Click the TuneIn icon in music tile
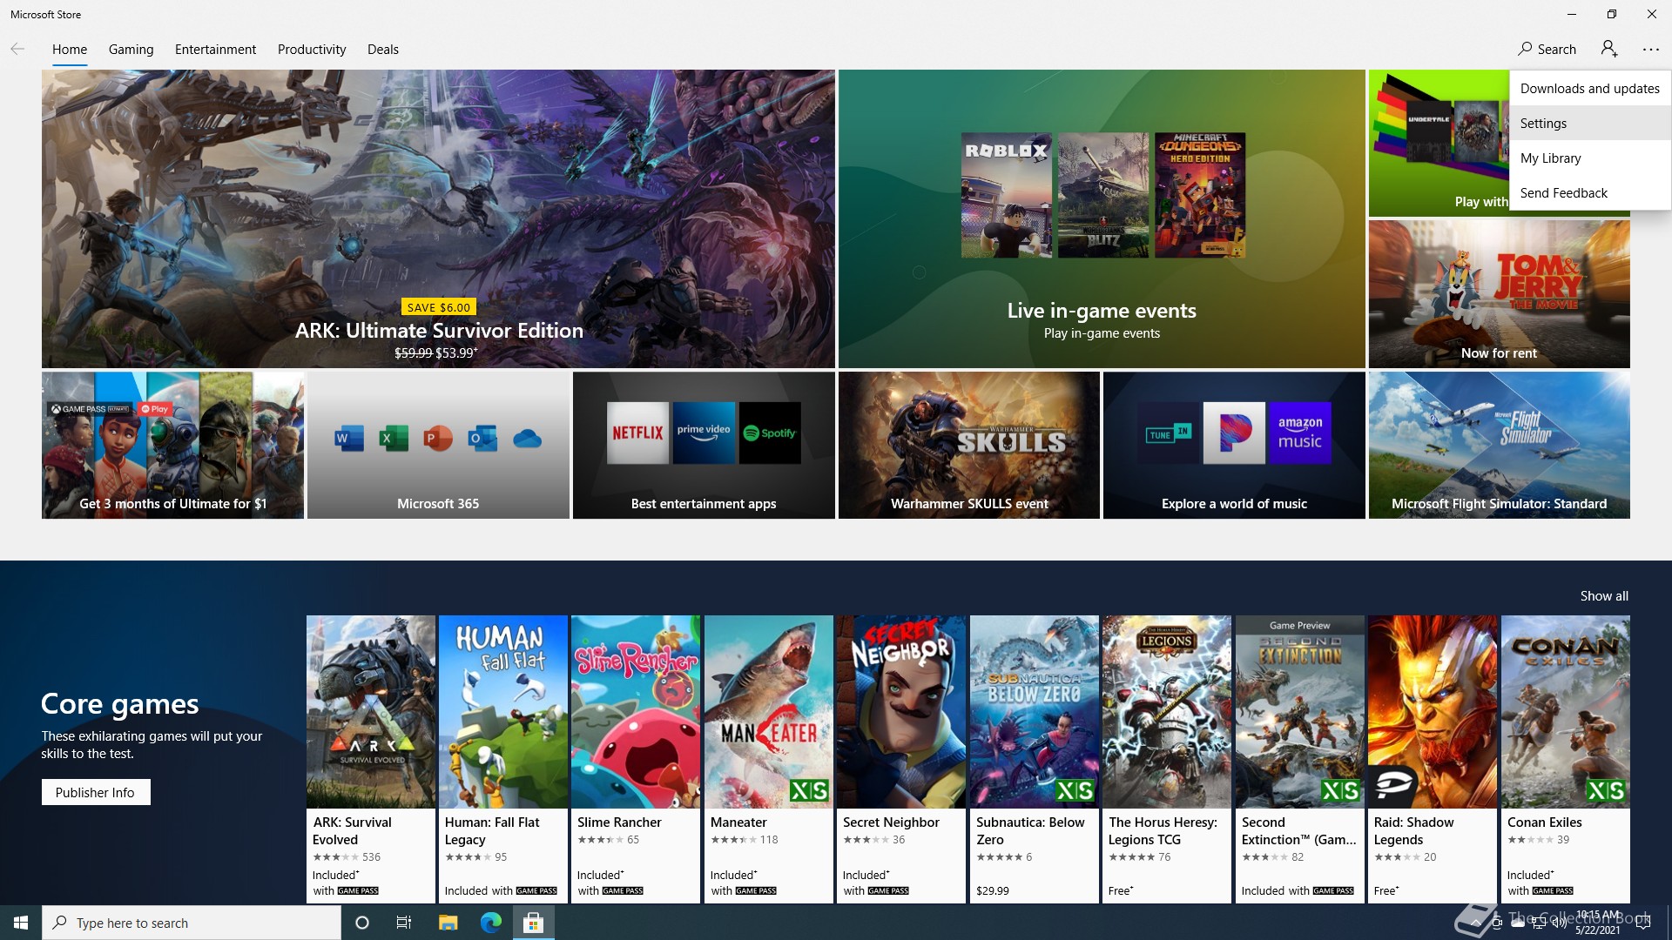 [1168, 433]
